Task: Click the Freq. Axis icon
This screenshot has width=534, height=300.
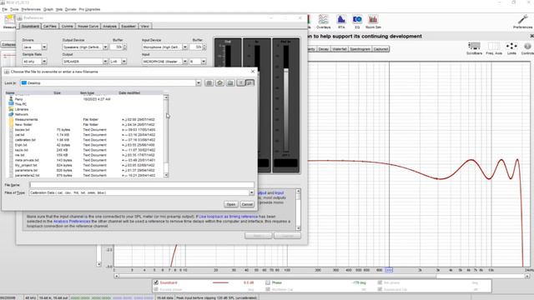Action: click(x=494, y=48)
